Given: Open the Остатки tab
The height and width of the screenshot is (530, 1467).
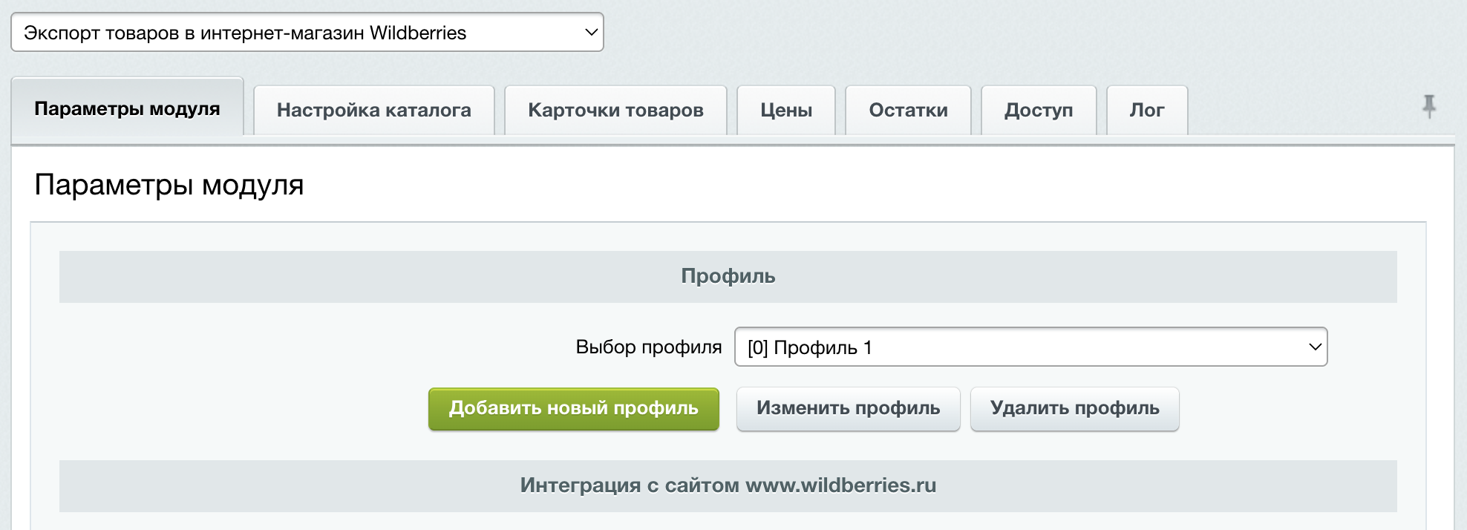Looking at the screenshot, I should [x=907, y=111].
